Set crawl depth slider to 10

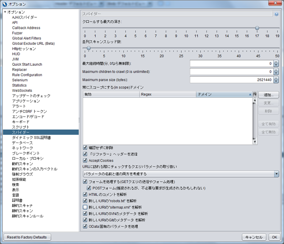point(186,28)
